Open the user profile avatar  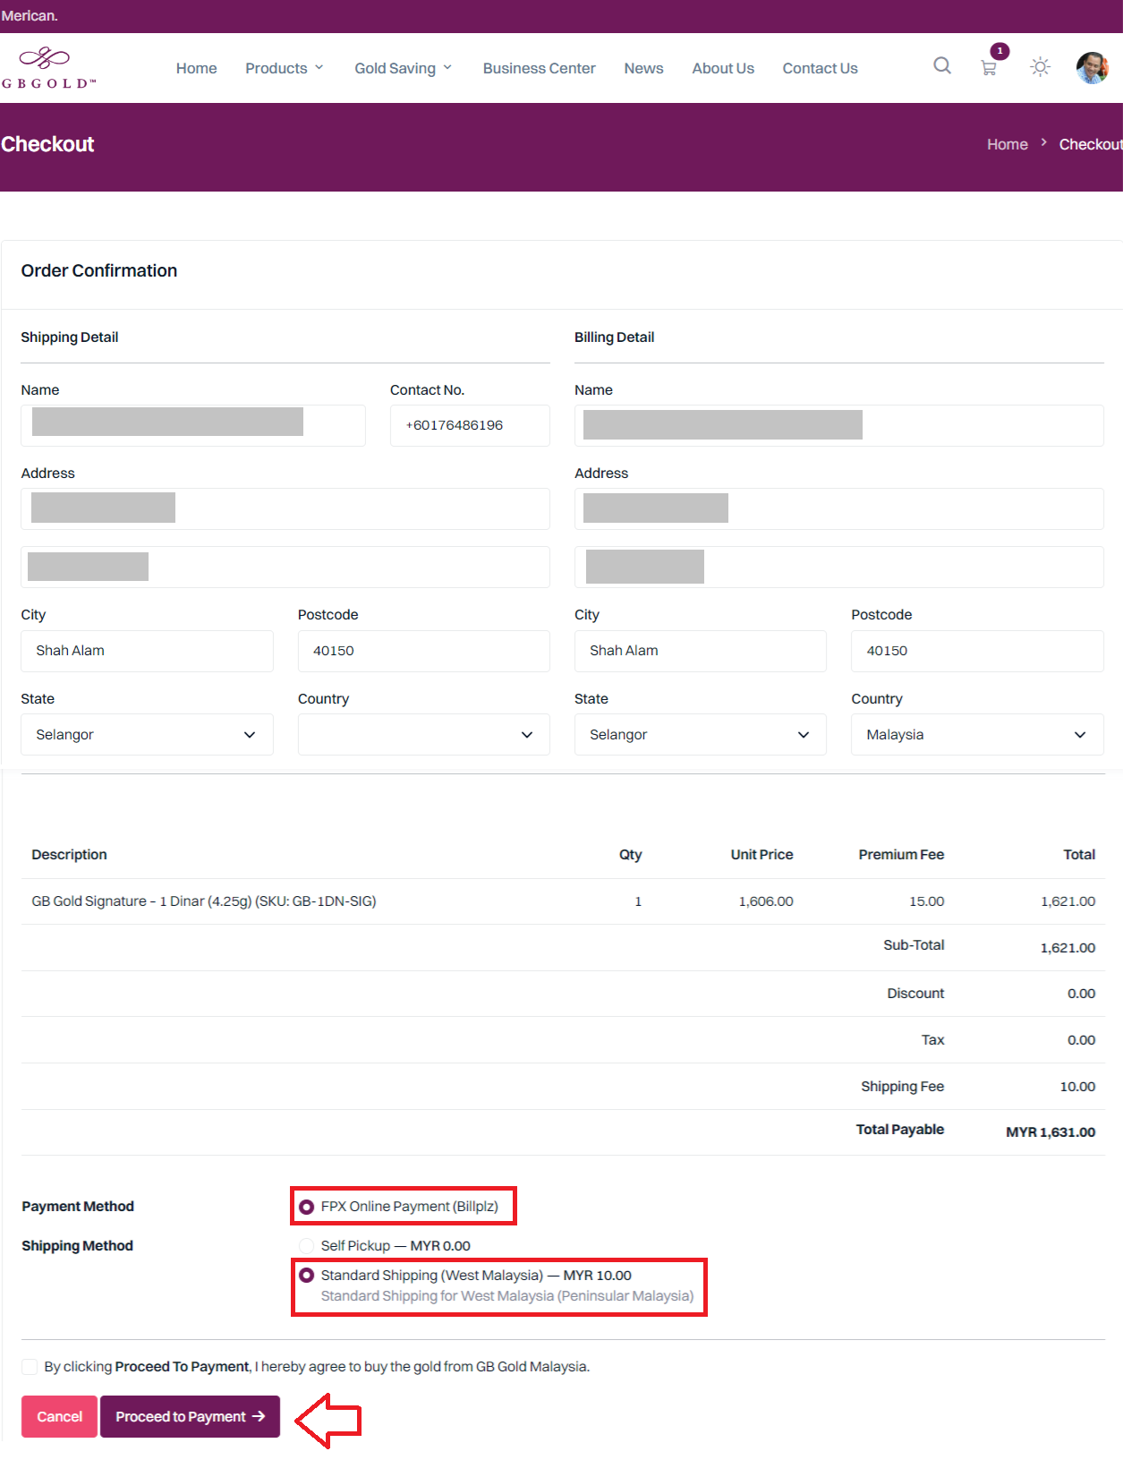tap(1092, 68)
